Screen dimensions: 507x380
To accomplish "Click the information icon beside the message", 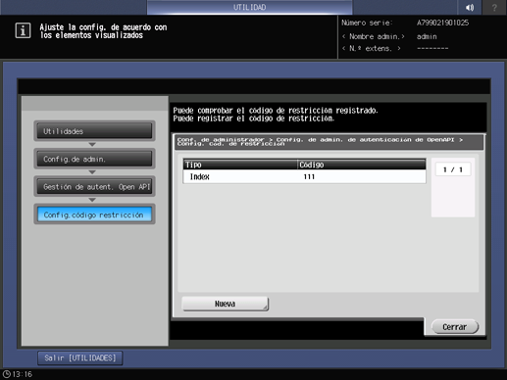I will 23,31.
